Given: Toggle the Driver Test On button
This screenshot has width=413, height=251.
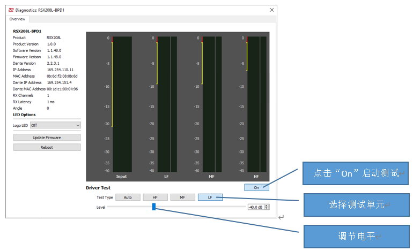Looking at the screenshot, I should tap(256, 187).
